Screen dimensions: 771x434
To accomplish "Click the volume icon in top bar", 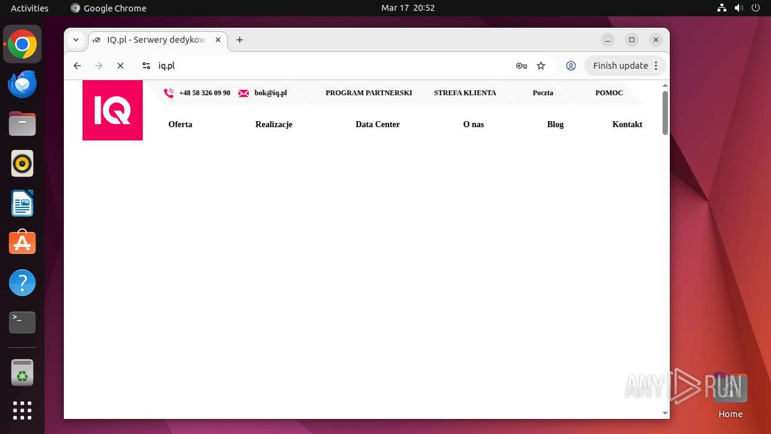I will click(738, 8).
